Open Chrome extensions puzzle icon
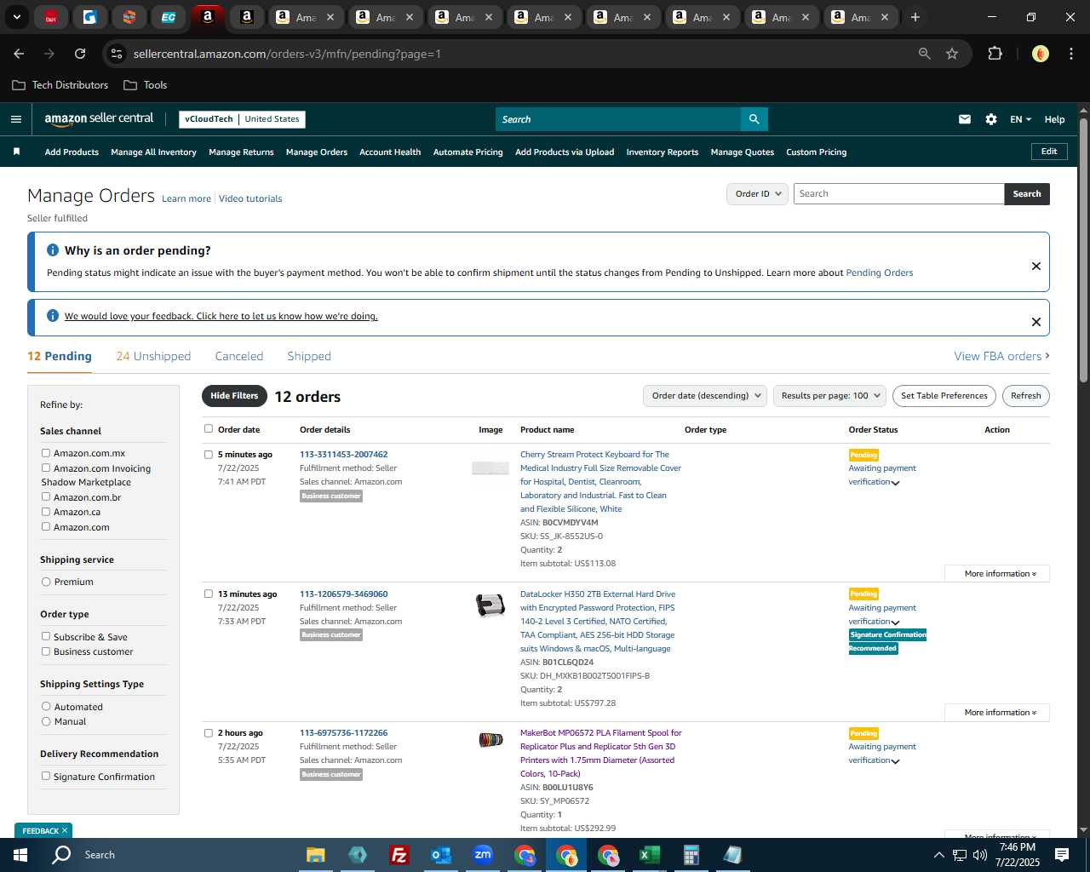This screenshot has height=872, width=1090. tap(995, 54)
